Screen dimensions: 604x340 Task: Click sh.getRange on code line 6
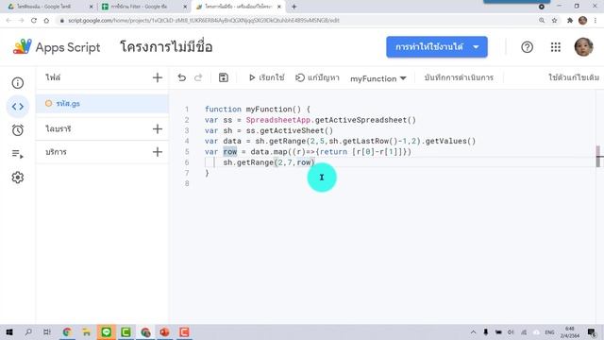248,162
